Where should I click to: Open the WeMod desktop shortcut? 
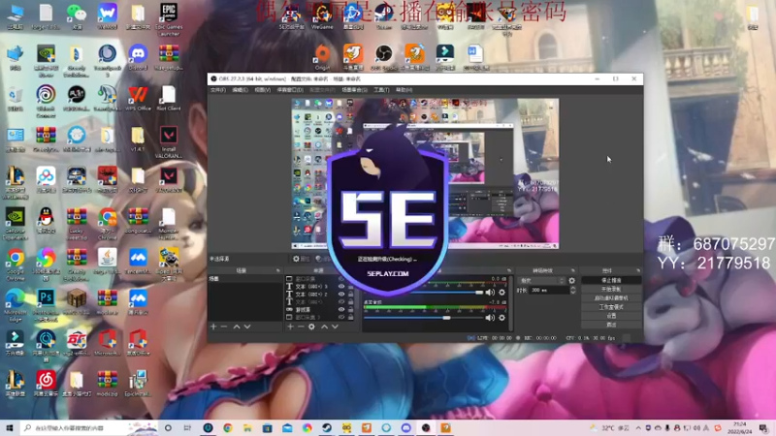pyautogui.click(x=107, y=16)
